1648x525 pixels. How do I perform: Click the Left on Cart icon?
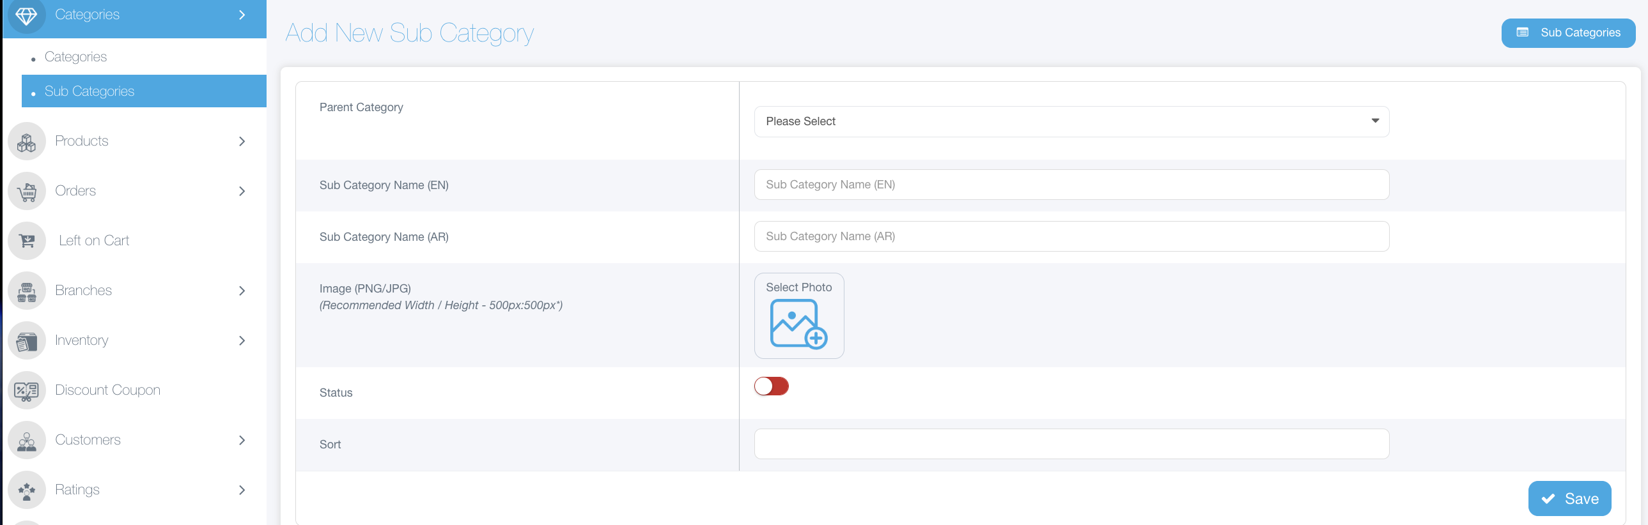tap(26, 241)
